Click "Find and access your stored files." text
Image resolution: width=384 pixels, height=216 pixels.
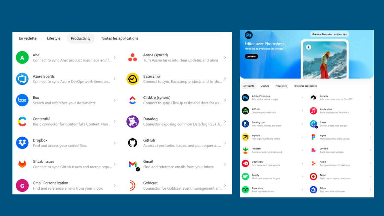point(60,145)
